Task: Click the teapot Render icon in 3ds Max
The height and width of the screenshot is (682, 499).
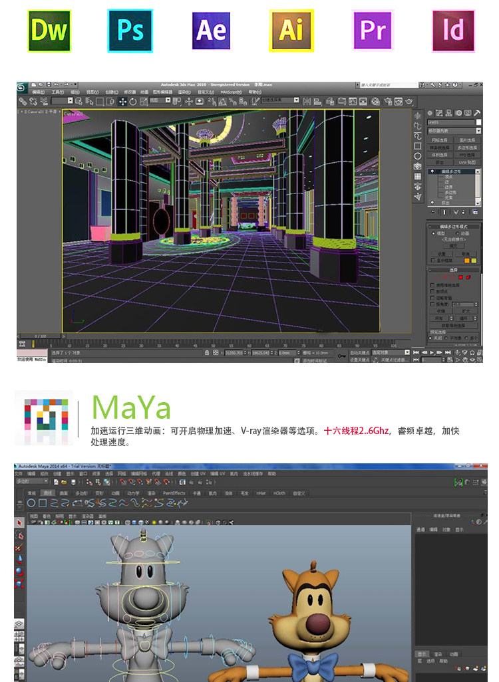Action: (409, 102)
